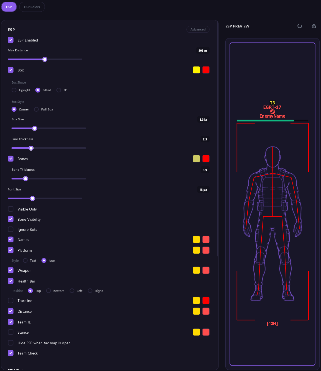Disable the Bones checkbox

11,159
